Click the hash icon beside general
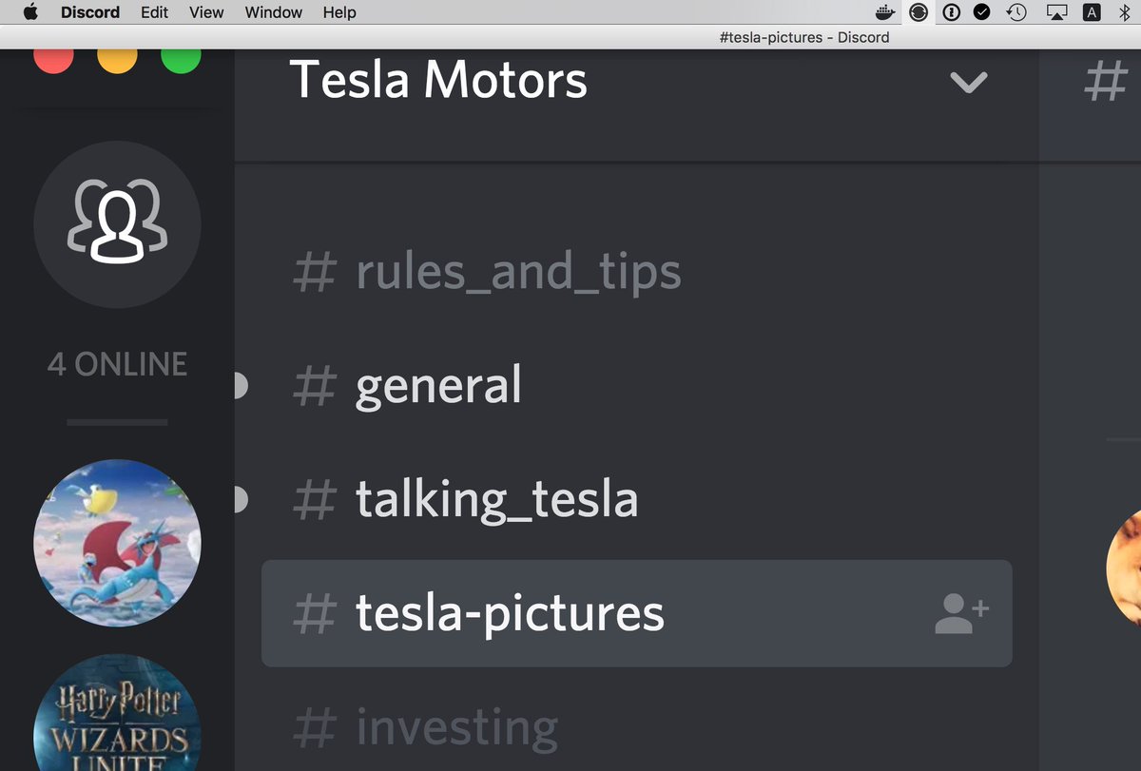The image size is (1141, 771). tap(315, 386)
